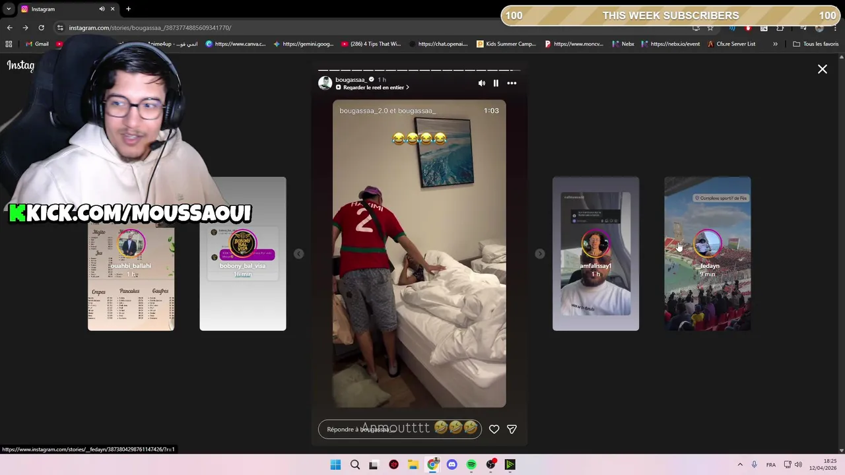The height and width of the screenshot is (475, 845).
Task: Open the volume tray icon
Action: tap(798, 464)
